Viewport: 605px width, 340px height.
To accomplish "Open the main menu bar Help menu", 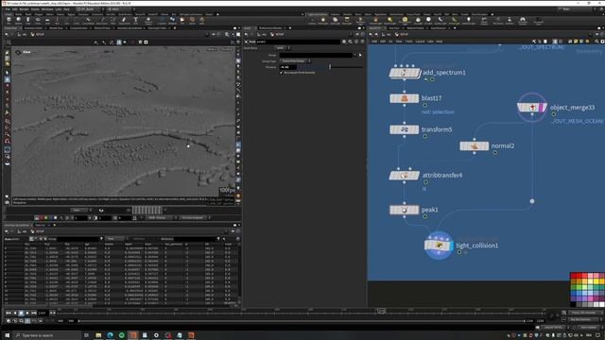I will pyautogui.click(x=66, y=8).
